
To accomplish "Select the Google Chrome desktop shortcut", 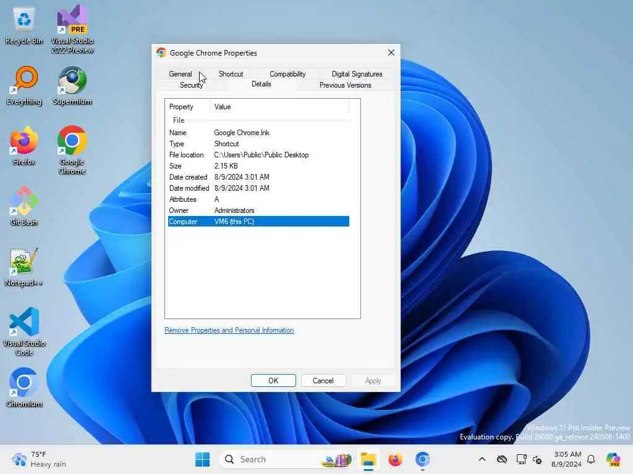I will point(72,150).
